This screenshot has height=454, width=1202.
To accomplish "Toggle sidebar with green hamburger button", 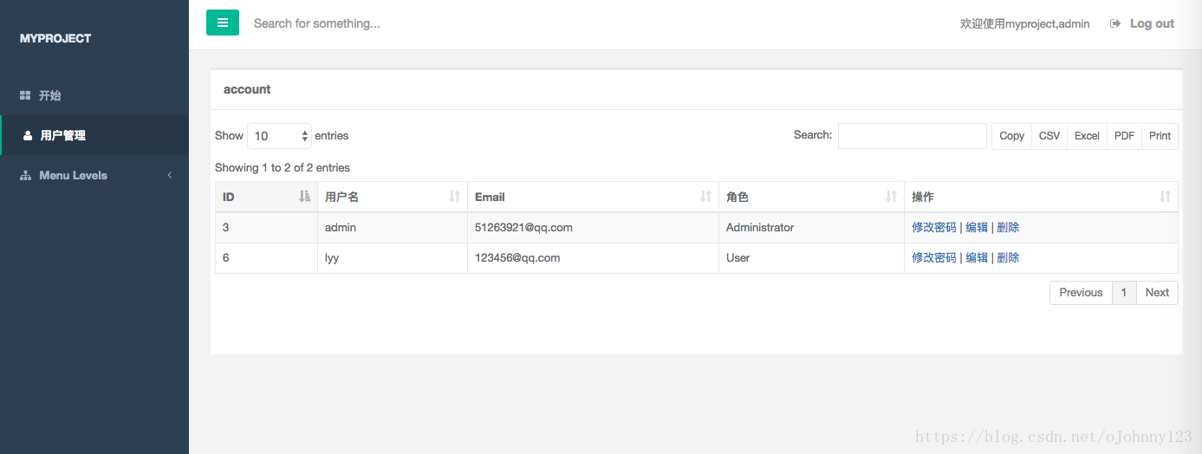I will pyautogui.click(x=222, y=23).
